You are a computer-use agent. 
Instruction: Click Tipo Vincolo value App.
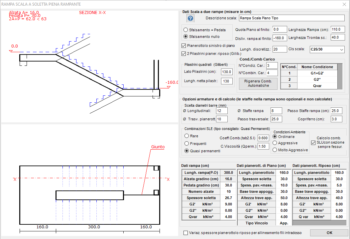[284, 223]
